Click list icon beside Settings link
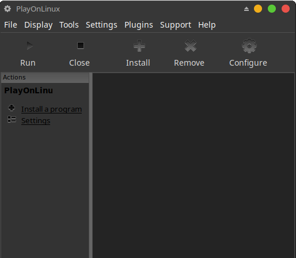 12,119
